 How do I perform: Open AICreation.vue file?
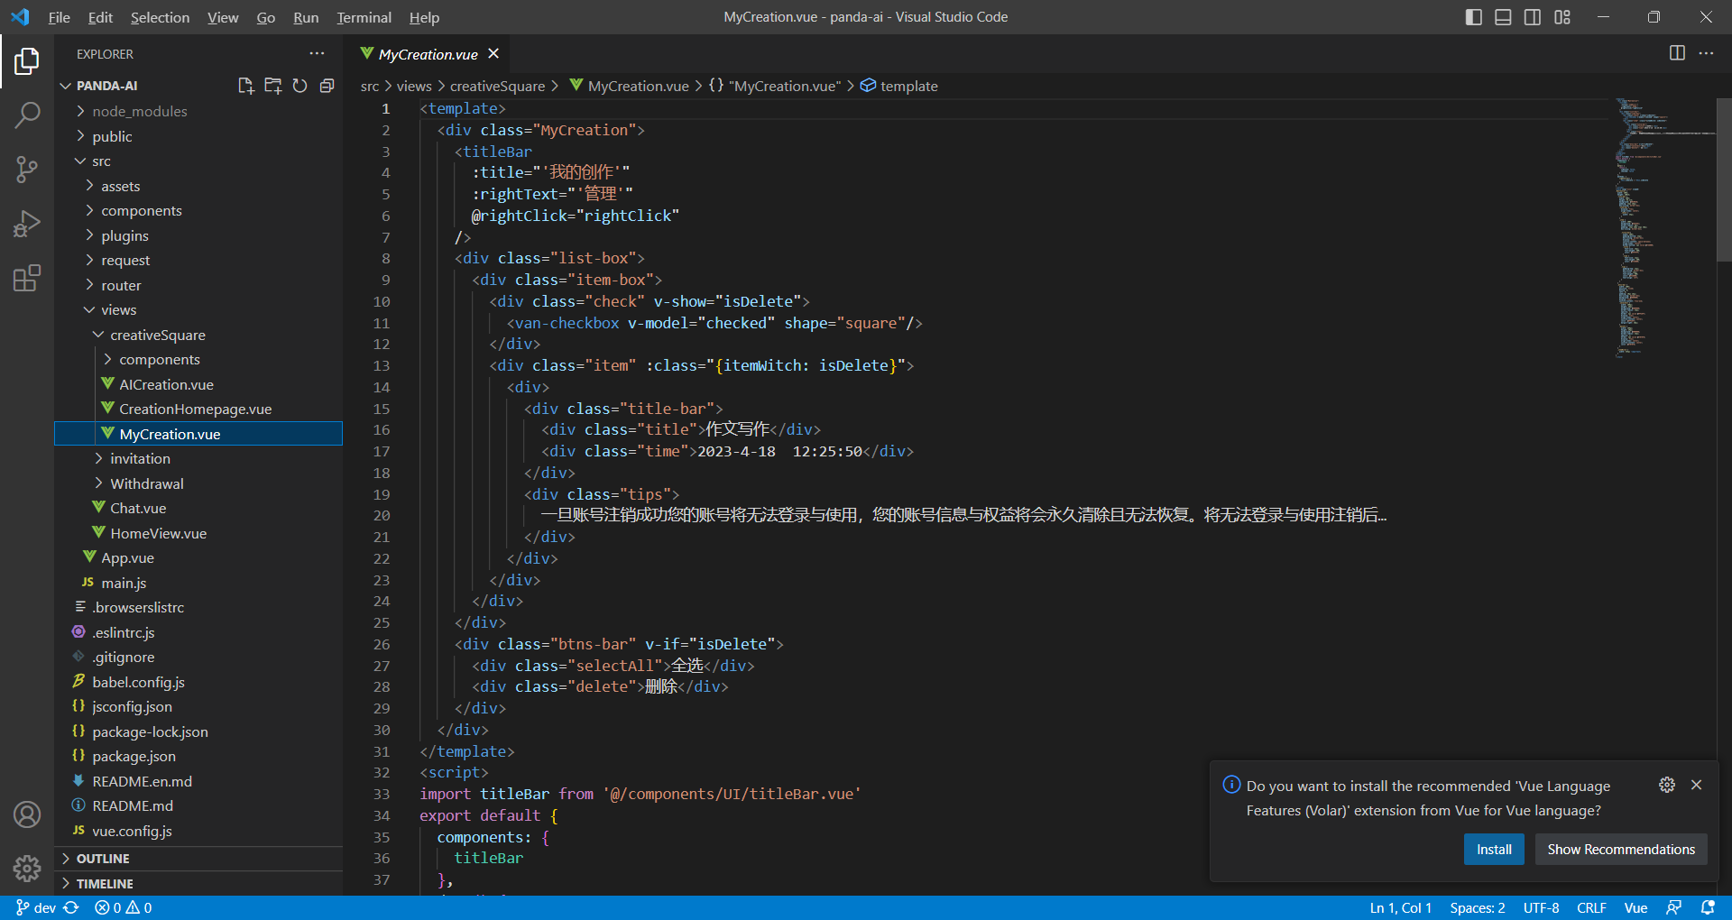click(198, 384)
